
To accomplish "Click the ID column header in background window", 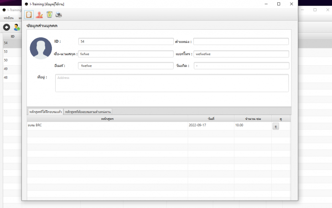I will click(12, 36).
